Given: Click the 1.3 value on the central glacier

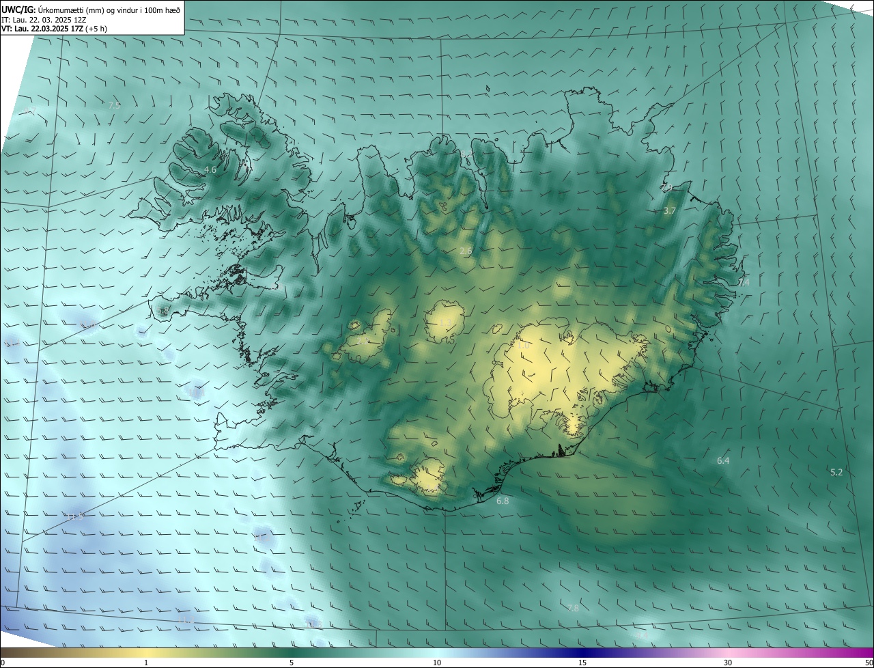Looking at the screenshot, I should 445,322.
